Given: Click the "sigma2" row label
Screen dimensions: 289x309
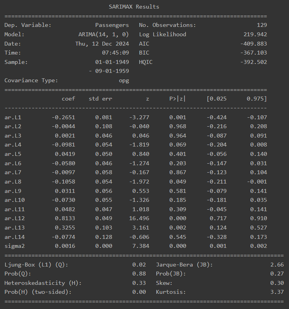Looking at the screenshot, I should 14,246.
